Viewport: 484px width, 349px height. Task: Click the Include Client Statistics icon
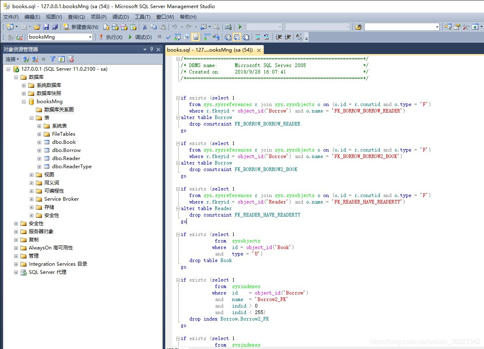[x=216, y=37]
